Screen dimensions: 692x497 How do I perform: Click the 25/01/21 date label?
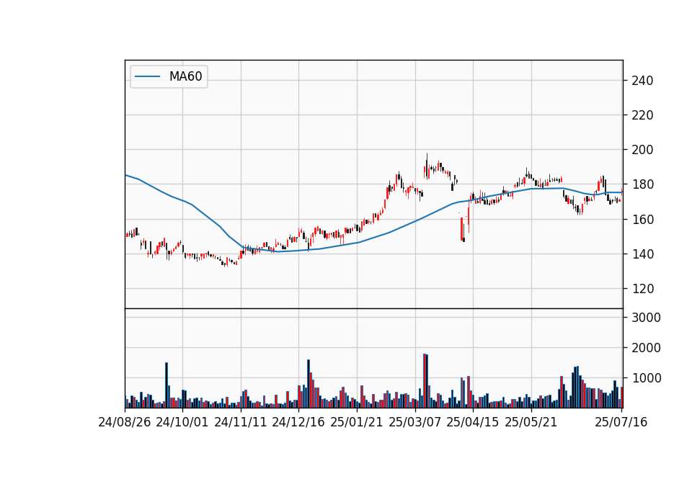357,422
